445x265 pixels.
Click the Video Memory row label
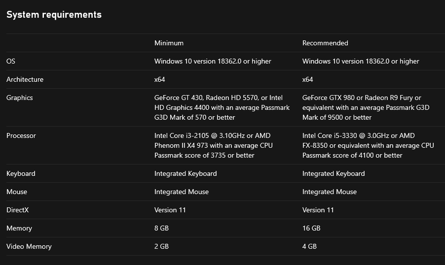coord(29,246)
